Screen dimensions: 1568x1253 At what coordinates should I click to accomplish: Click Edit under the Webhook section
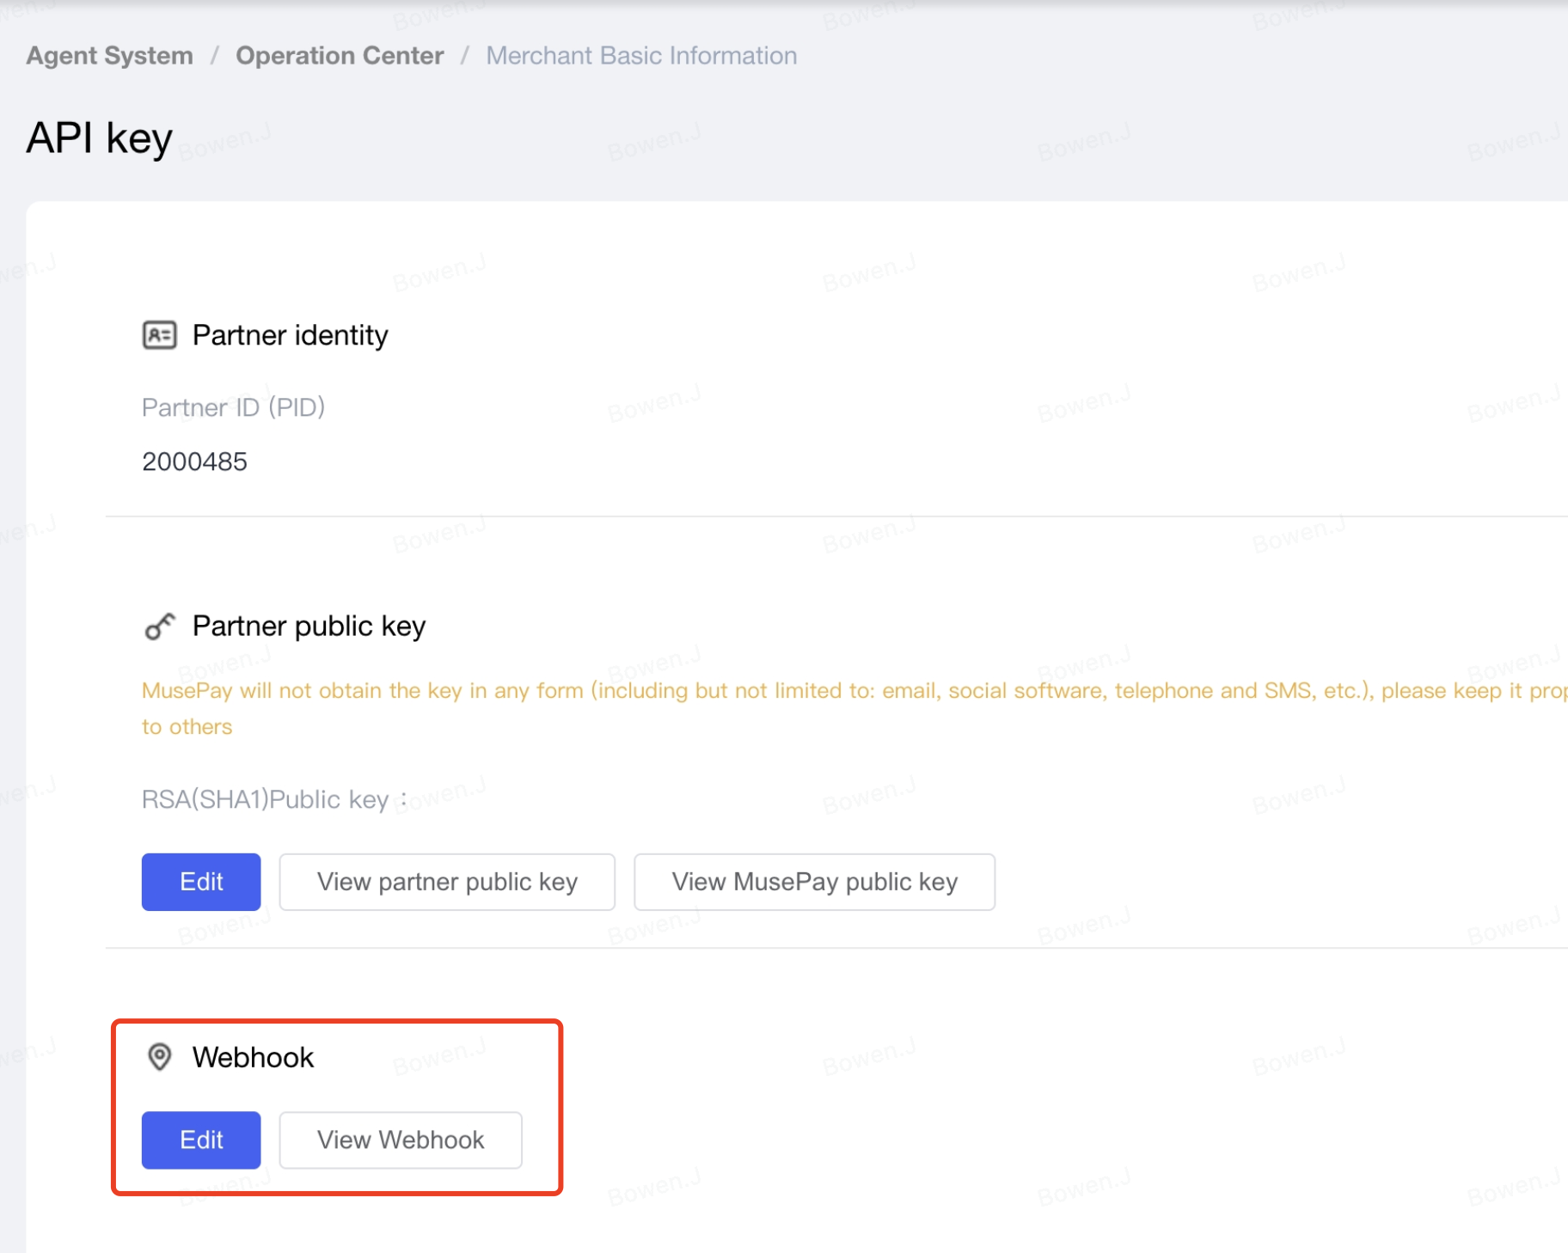tap(201, 1140)
